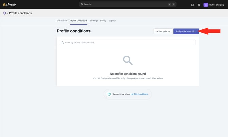Open the Intuitive Shipping account avatar

point(206,5)
